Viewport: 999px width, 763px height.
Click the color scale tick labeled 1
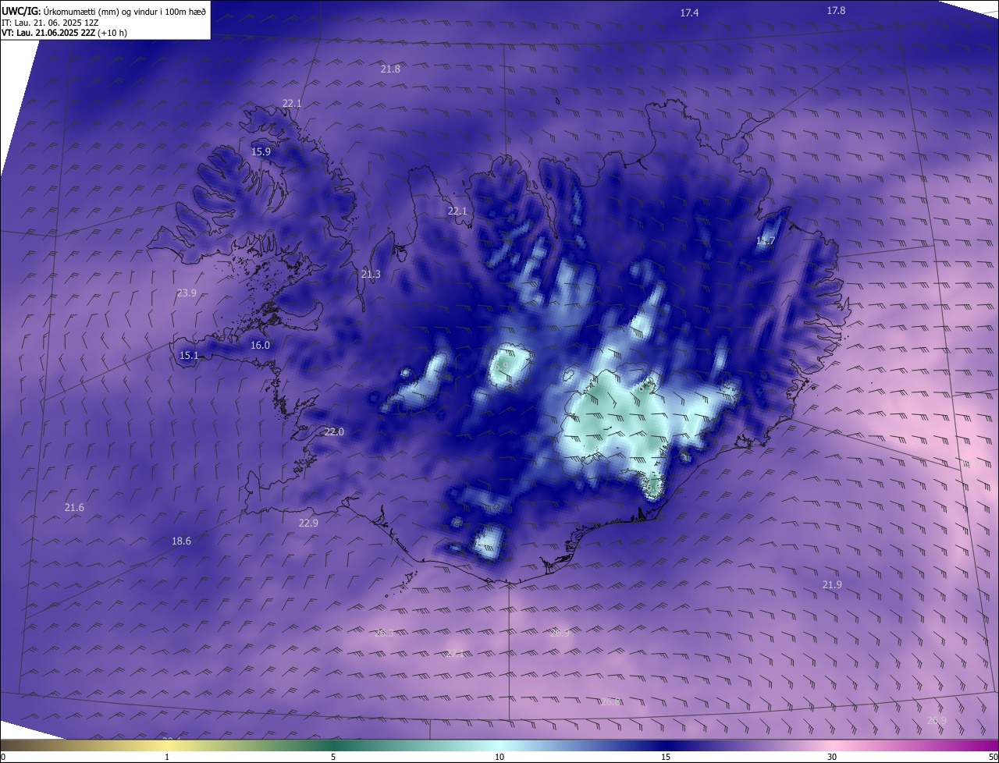click(x=167, y=758)
